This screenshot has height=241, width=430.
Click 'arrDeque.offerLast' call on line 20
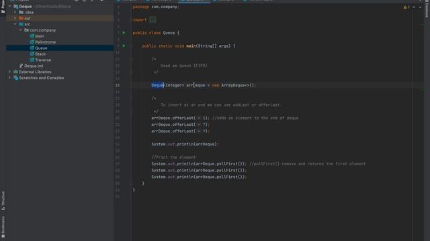(x=173, y=118)
